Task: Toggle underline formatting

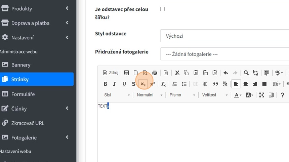Action: pyautogui.click(x=124, y=84)
